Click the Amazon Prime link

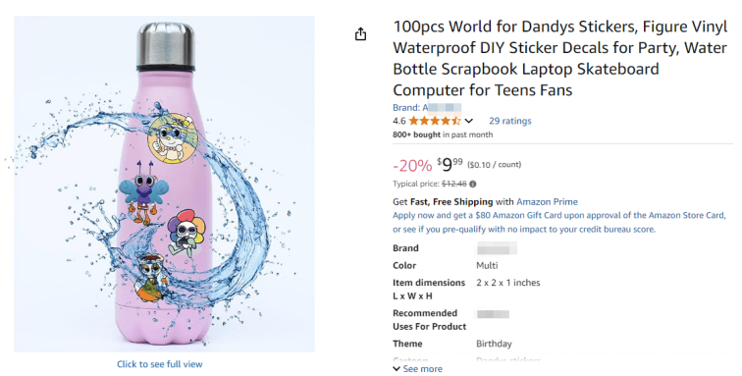[547, 201]
